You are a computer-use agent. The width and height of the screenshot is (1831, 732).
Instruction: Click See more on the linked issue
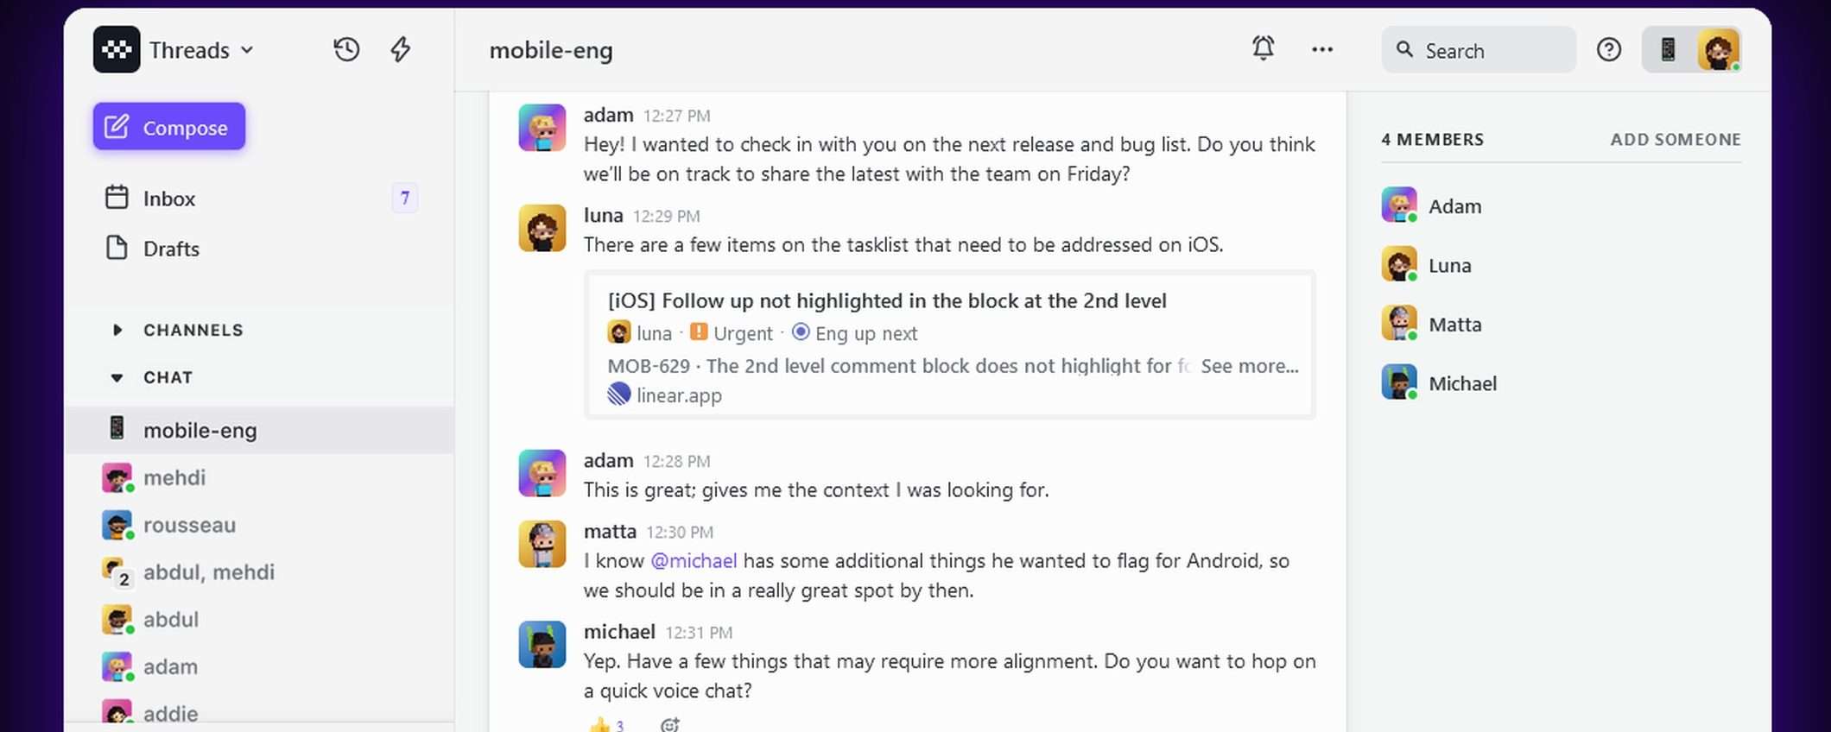pos(1249,366)
